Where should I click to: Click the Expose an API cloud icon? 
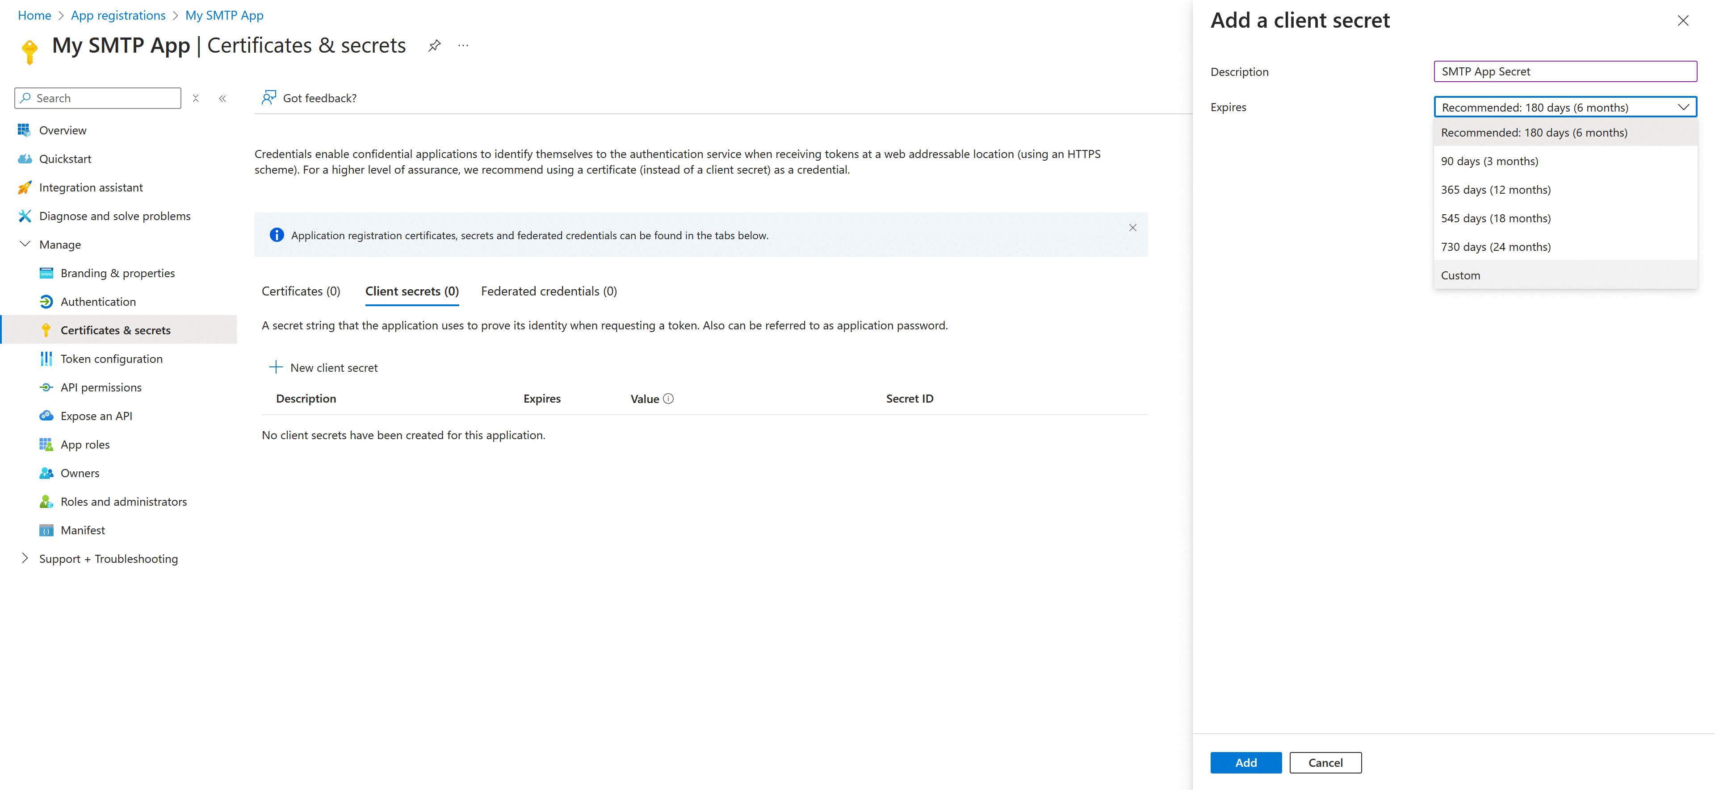pos(46,416)
